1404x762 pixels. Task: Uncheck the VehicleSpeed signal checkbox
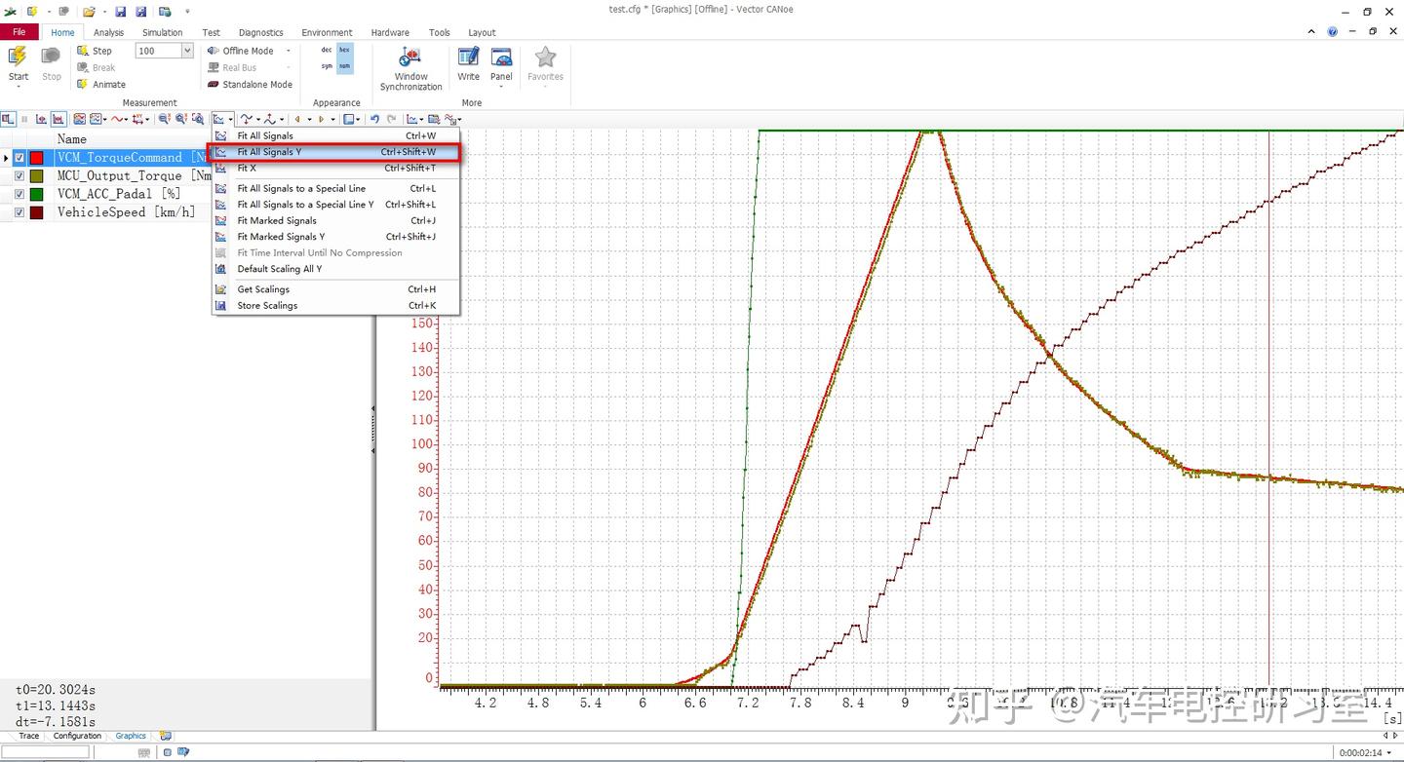(19, 212)
